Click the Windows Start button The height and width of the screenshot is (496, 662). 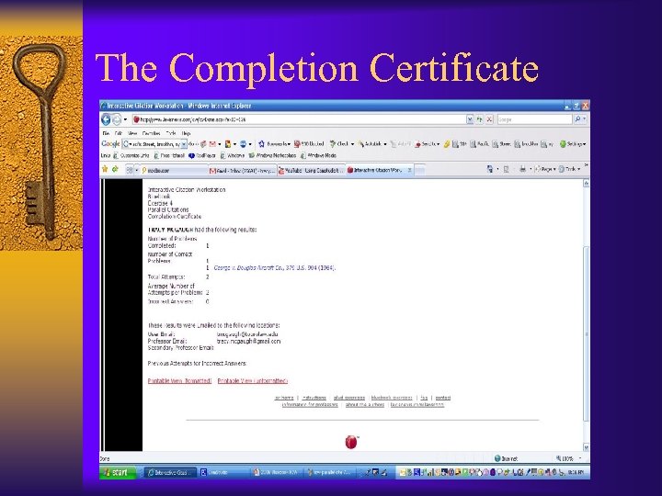(118, 472)
